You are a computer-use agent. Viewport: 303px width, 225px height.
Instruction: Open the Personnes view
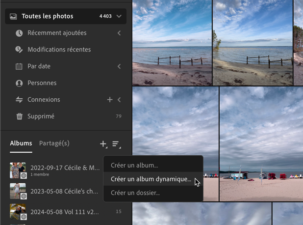click(42, 83)
